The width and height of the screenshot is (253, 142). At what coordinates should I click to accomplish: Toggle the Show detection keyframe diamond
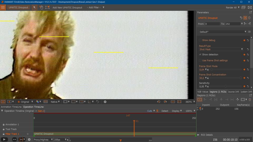point(244,55)
